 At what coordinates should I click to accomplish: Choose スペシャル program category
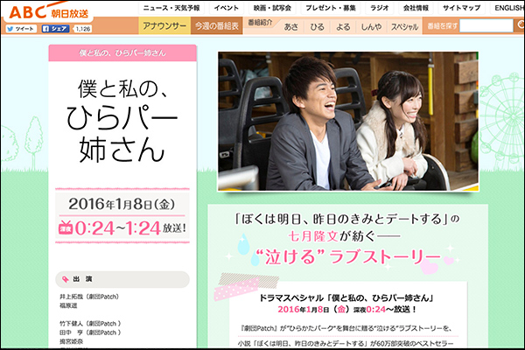coord(404,26)
